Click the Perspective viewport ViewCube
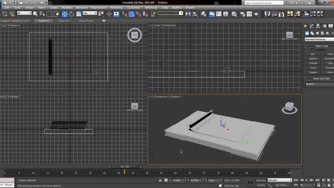Image resolution: width=334 pixels, height=188 pixels. (x=290, y=108)
